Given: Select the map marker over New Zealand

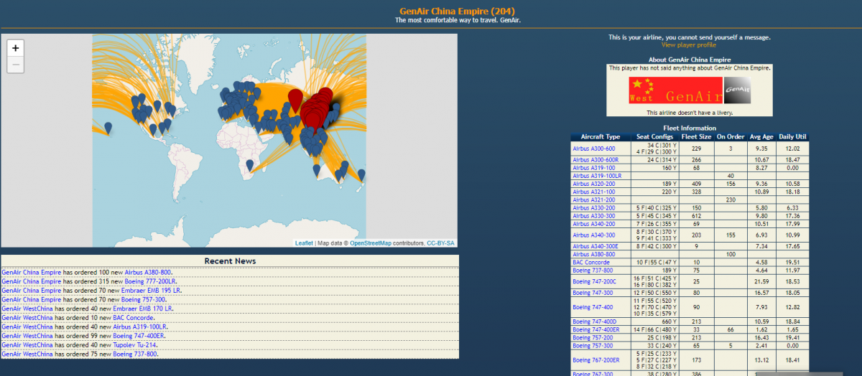Looking at the screenshot, I should pyautogui.click(x=361, y=175).
